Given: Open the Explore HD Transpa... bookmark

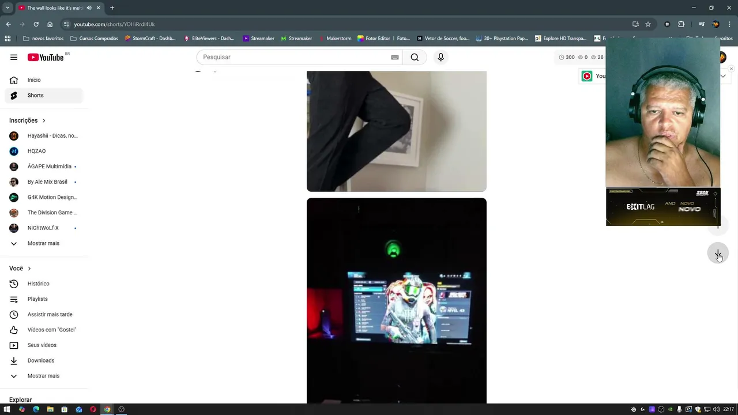Looking at the screenshot, I should [x=560, y=39].
